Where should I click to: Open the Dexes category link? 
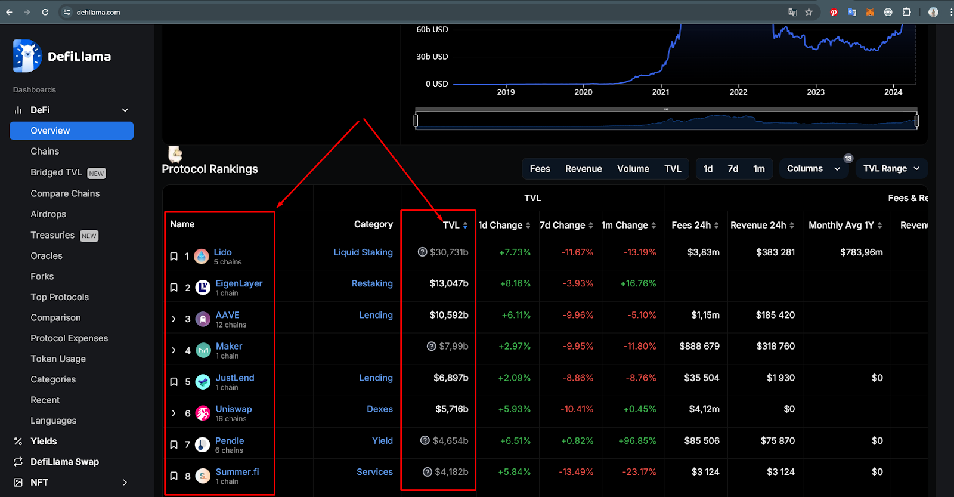click(x=380, y=409)
